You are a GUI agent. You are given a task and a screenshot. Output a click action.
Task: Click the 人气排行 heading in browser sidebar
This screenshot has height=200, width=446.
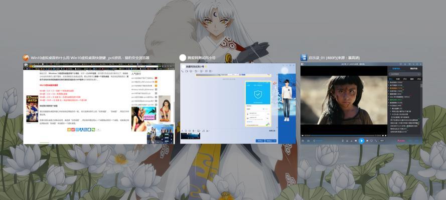pyautogui.click(x=136, y=73)
